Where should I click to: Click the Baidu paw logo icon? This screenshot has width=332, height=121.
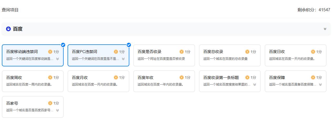8,29
